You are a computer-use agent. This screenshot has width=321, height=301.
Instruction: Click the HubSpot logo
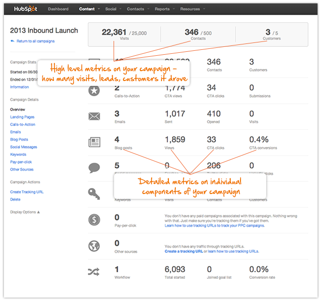[x=26, y=9]
